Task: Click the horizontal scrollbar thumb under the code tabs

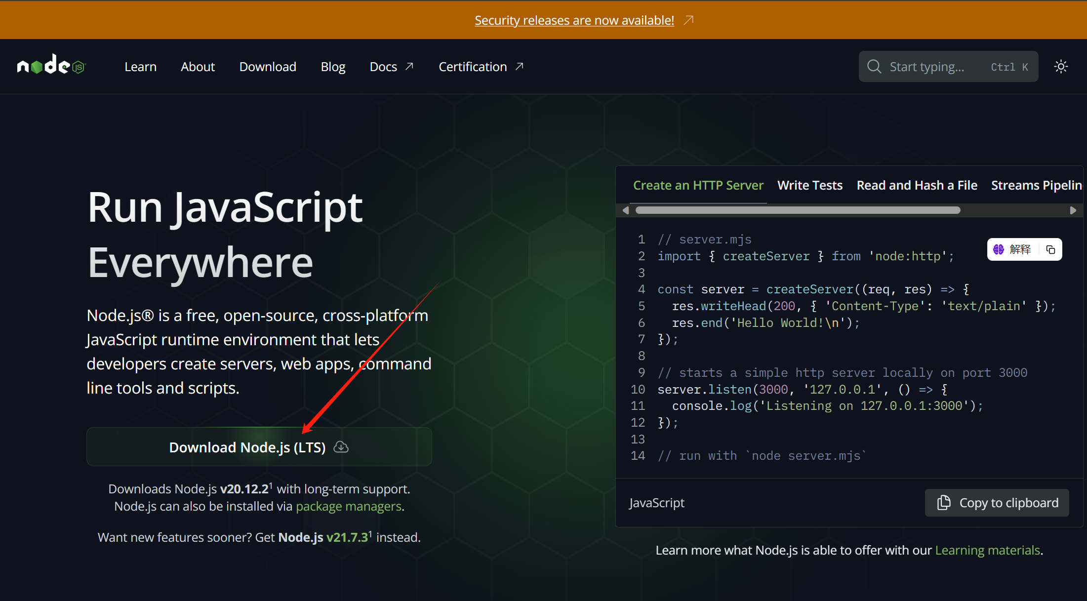Action: point(798,210)
